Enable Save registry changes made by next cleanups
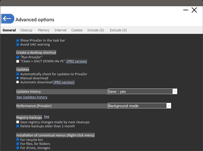 tap(18, 122)
